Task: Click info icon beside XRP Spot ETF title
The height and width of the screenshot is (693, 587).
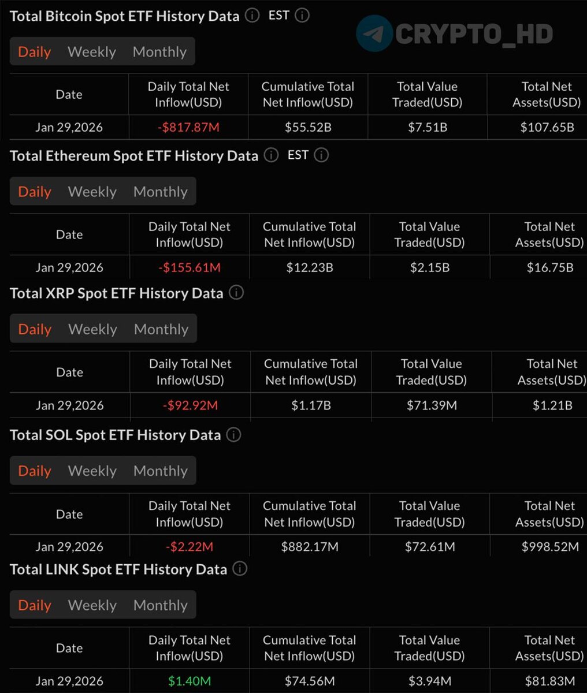Action: click(x=236, y=293)
